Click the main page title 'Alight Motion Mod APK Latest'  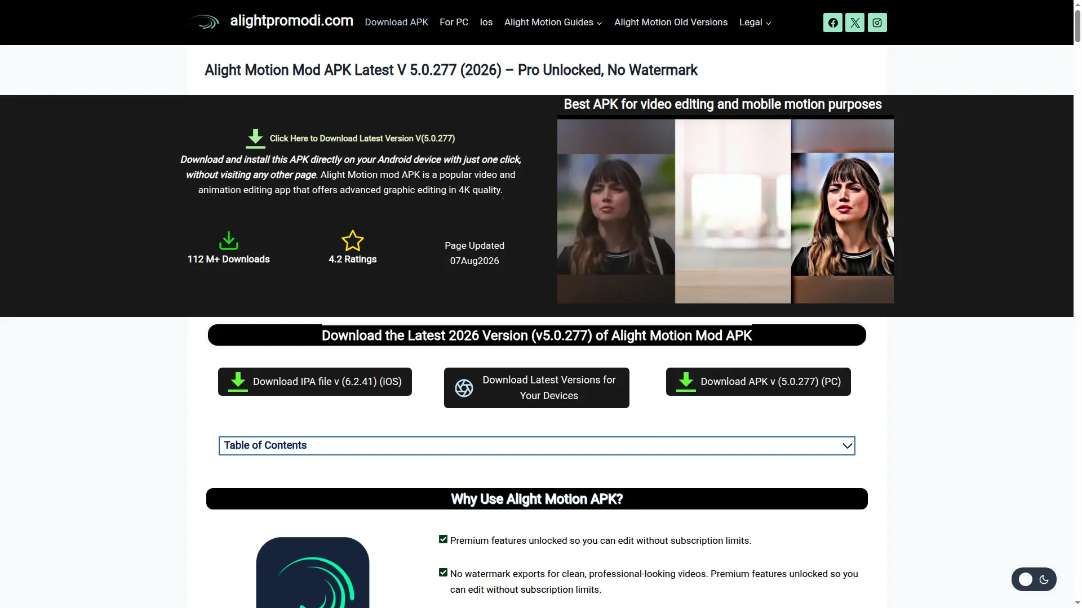pos(451,70)
